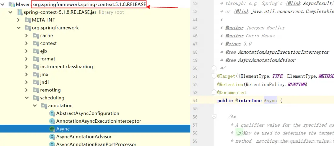Click the author name Chris Beams
The image size is (334, 146).
click(260, 36)
